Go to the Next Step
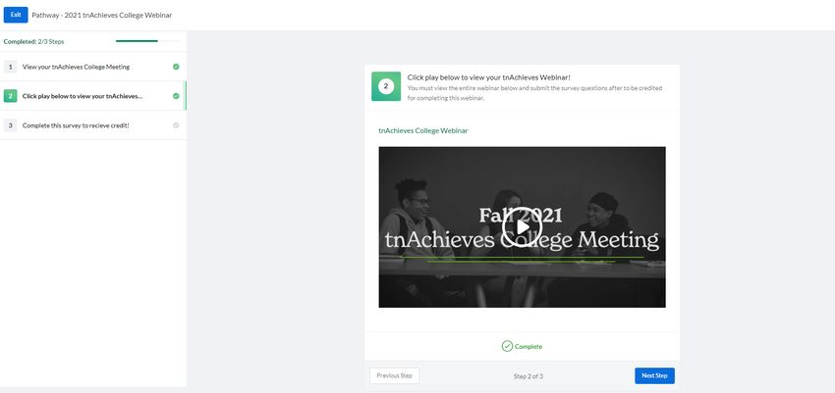Screen dimensions: 835x393 [654, 375]
